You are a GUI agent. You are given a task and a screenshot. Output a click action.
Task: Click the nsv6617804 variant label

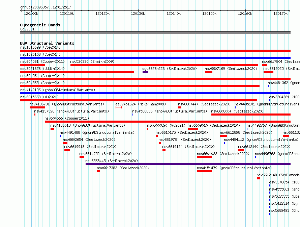[281, 61]
